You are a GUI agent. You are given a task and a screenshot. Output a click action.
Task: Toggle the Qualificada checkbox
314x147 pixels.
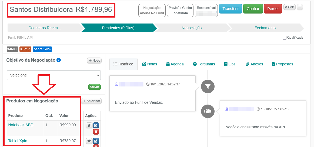pos(285,38)
